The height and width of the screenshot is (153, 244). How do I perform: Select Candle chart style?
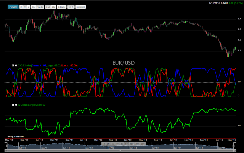tap(40, 7)
